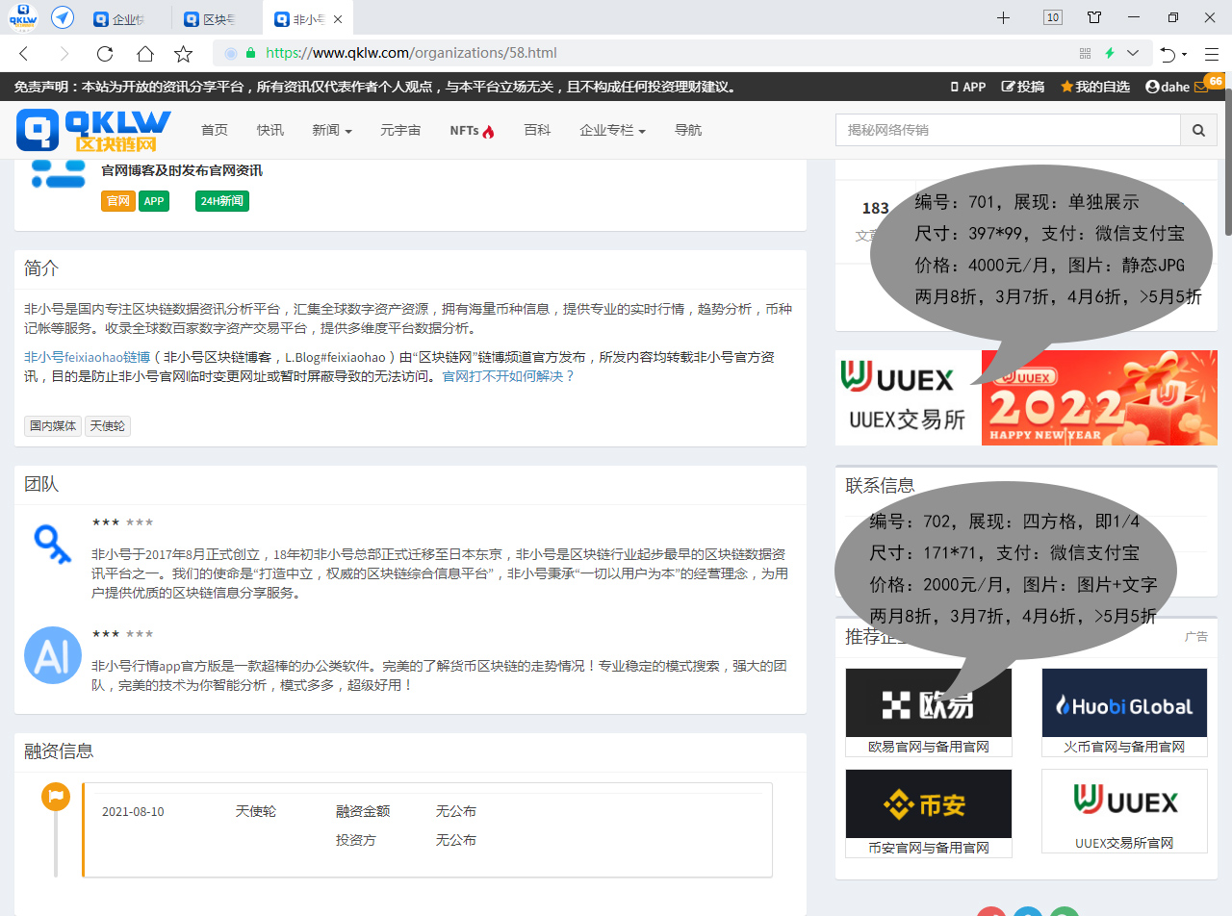Open 欧易官网与备用官网 card
This screenshot has width=1232, height=916.
tap(929, 712)
